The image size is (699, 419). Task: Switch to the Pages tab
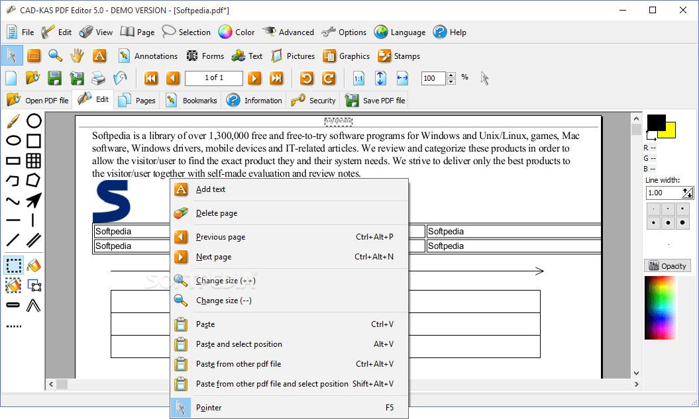pyautogui.click(x=137, y=100)
